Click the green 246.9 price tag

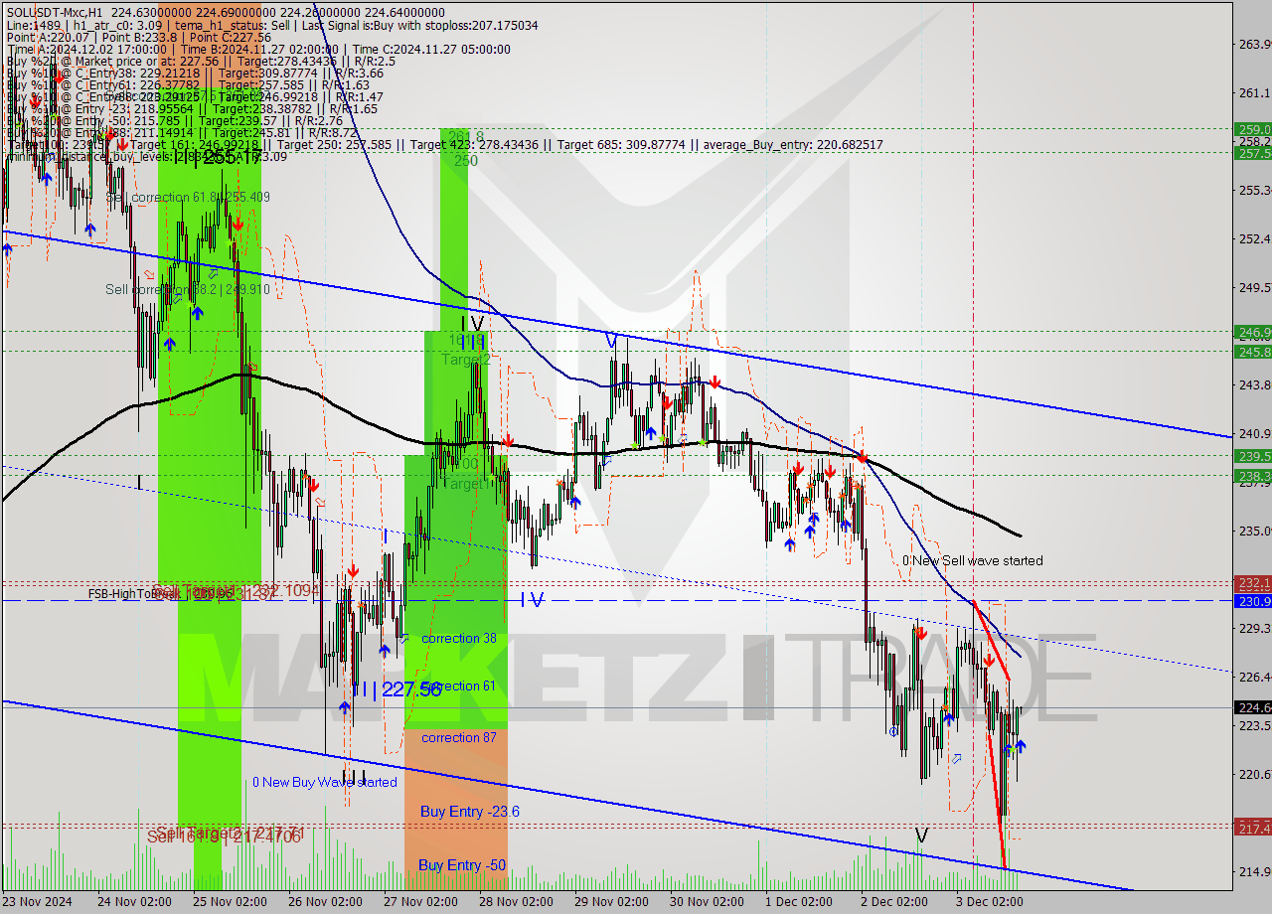tap(1253, 333)
